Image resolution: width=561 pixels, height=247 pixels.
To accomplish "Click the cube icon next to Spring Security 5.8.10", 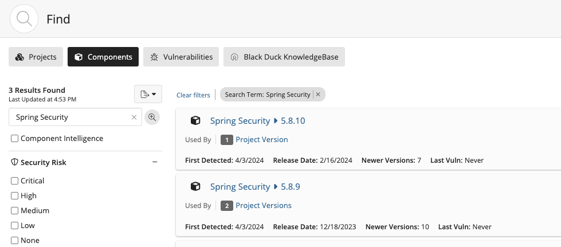I will click(x=195, y=121).
